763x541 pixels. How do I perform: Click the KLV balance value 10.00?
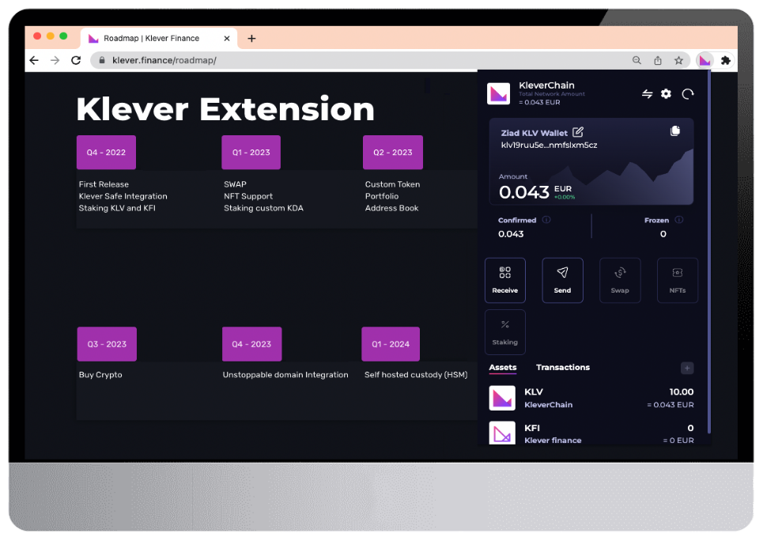pos(682,392)
